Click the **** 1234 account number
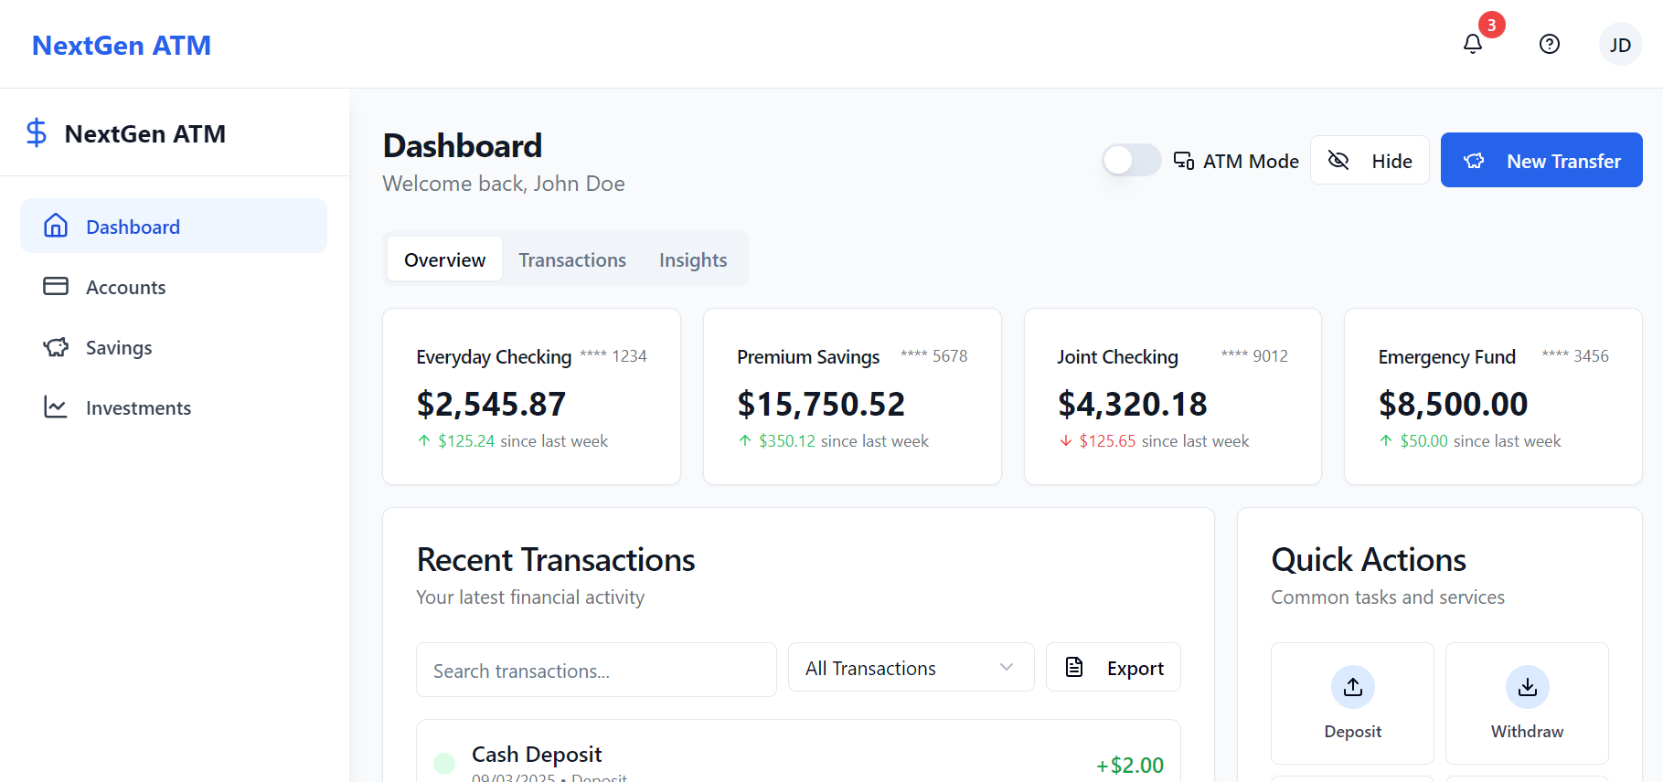 [x=613, y=355]
